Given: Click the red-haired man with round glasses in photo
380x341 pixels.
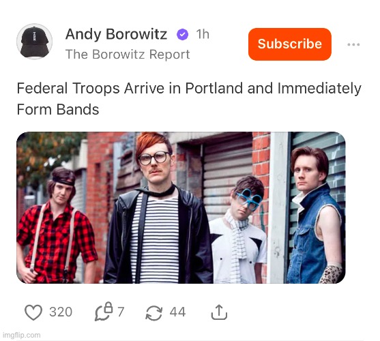Looking at the screenshot, I should click(158, 208).
